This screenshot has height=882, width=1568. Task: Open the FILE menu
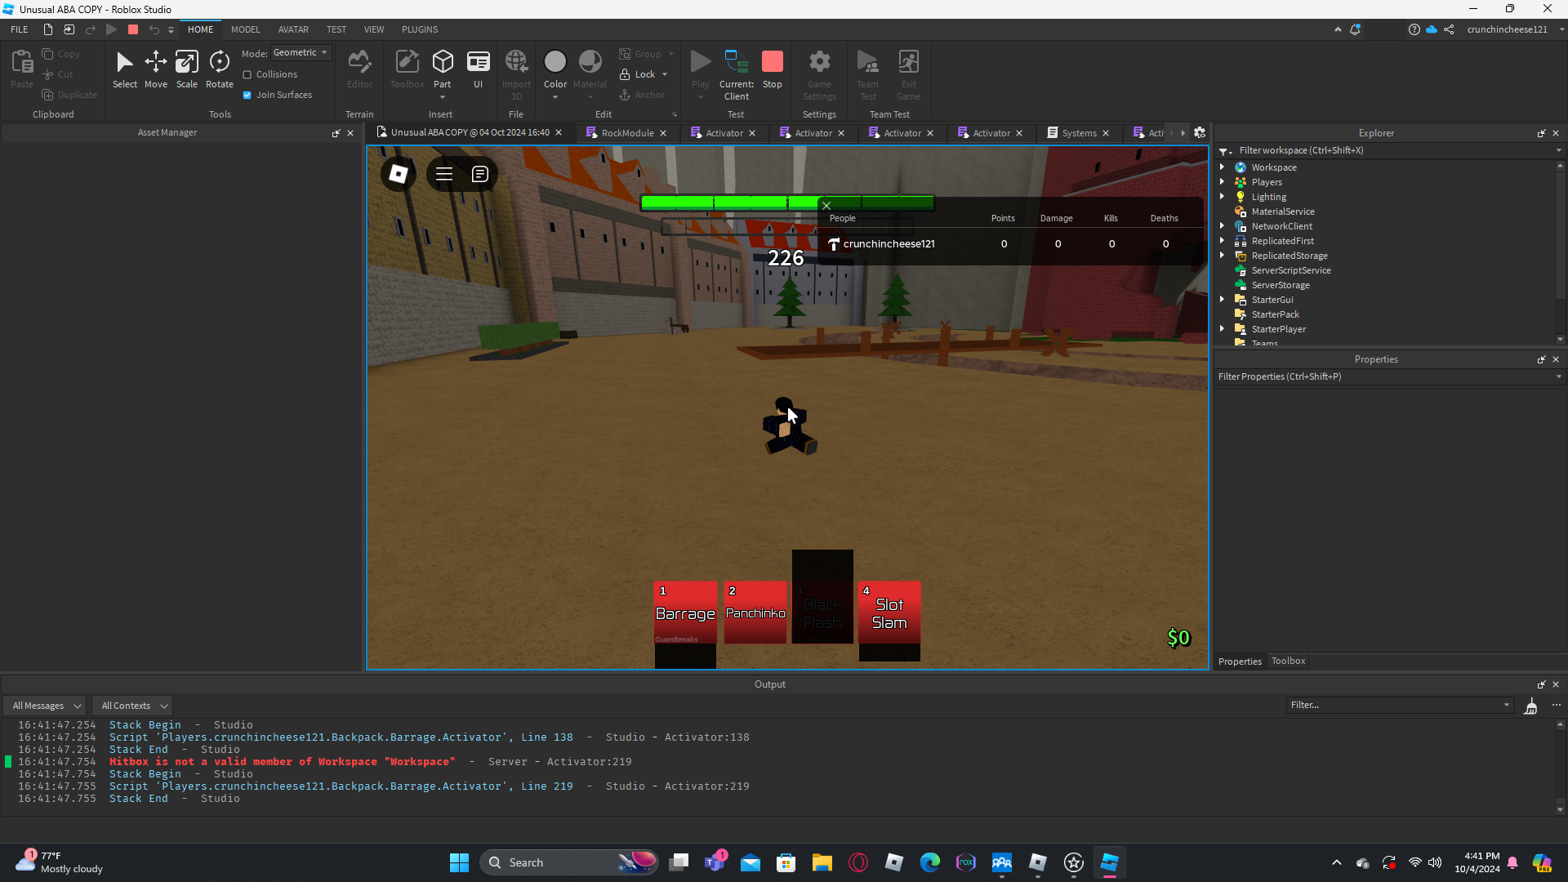pos(20,29)
